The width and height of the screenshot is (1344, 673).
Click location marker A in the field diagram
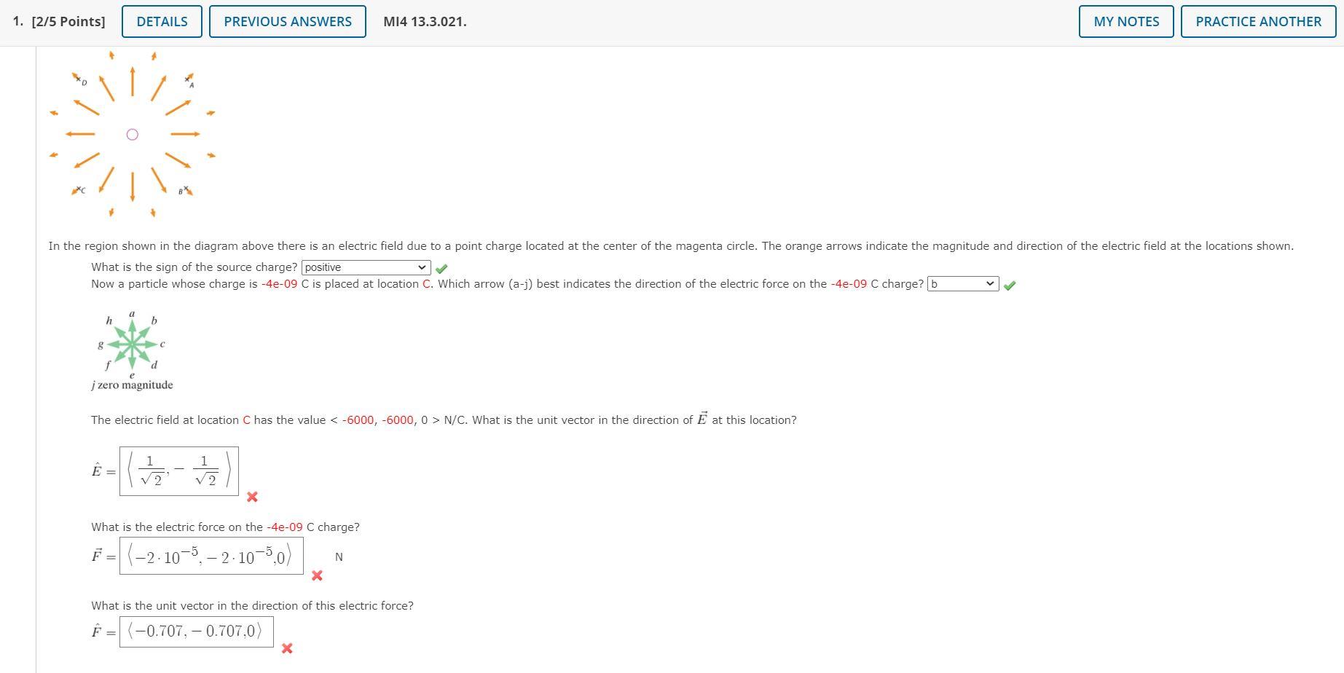pos(189,80)
